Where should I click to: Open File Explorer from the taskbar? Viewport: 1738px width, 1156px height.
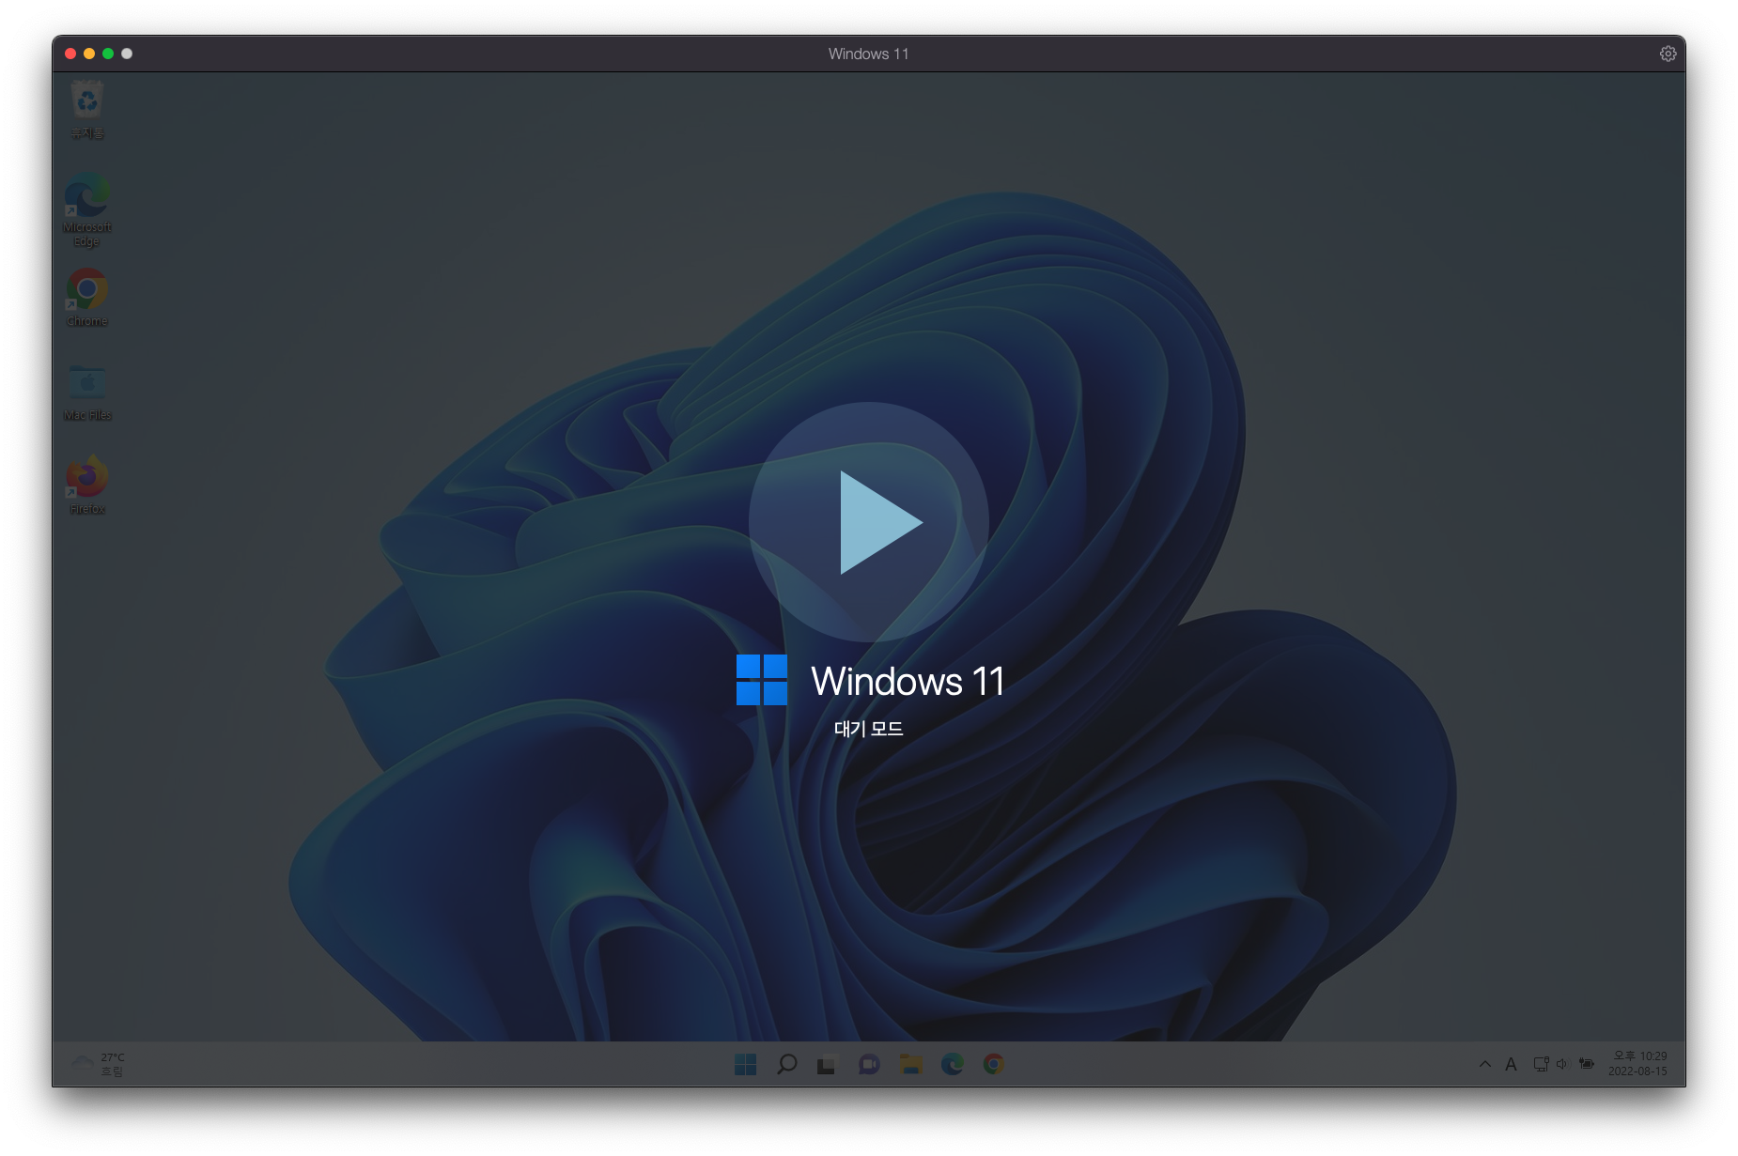(x=910, y=1064)
